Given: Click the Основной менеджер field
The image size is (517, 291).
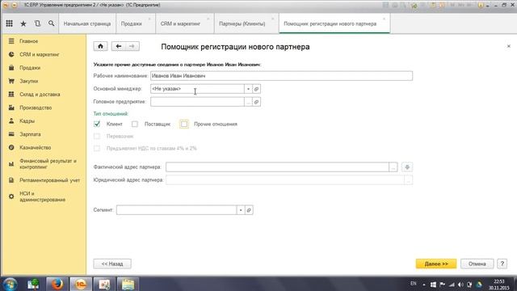Looking at the screenshot, I should click(x=197, y=89).
